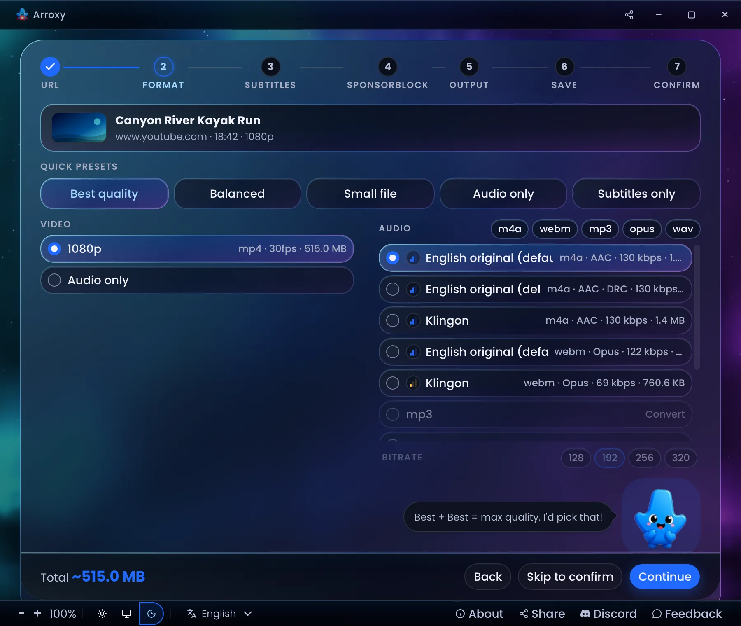Click the share icon in the title bar

[629, 15]
